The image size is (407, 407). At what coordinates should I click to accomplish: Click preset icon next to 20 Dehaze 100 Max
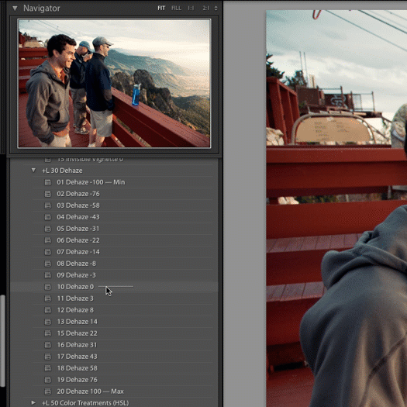click(x=48, y=391)
